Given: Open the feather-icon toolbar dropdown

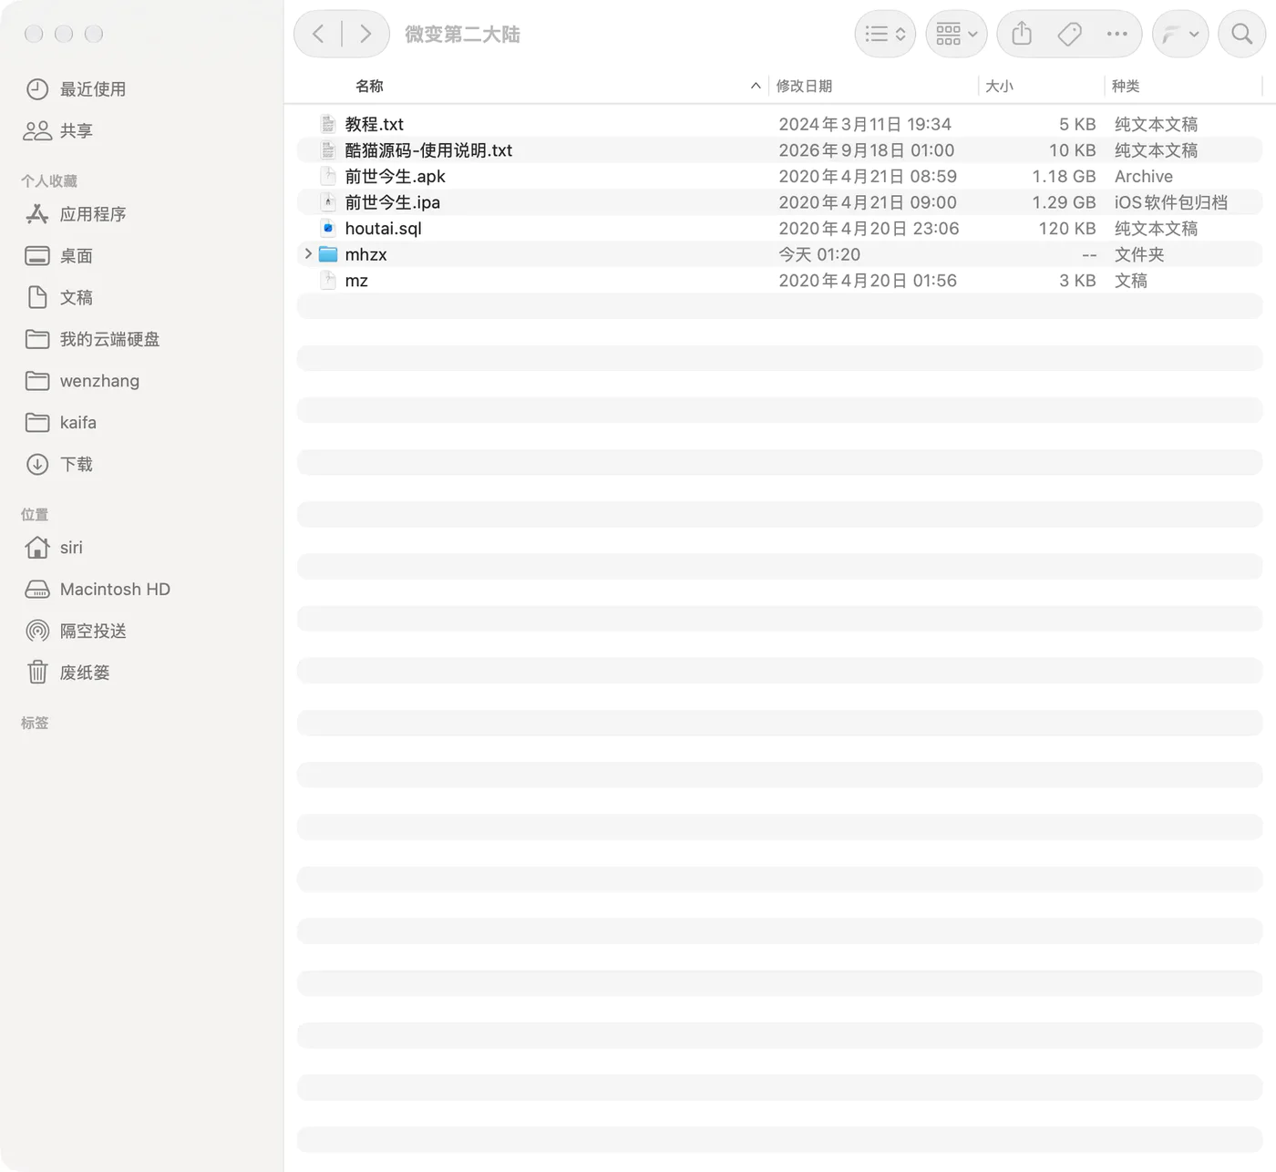Looking at the screenshot, I should coord(1180,35).
